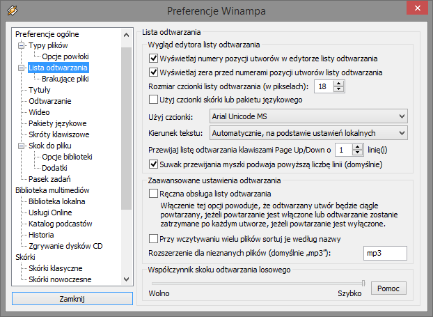Uncheck 'Suwak przewijania myszki podwaja' option
This screenshot has height=317, width=433.
coord(153,164)
